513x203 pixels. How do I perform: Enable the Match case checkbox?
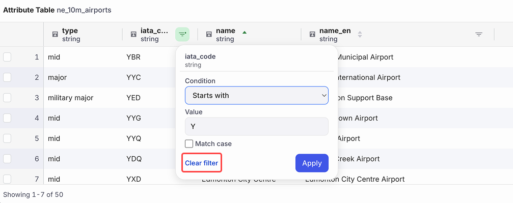pyautogui.click(x=189, y=144)
